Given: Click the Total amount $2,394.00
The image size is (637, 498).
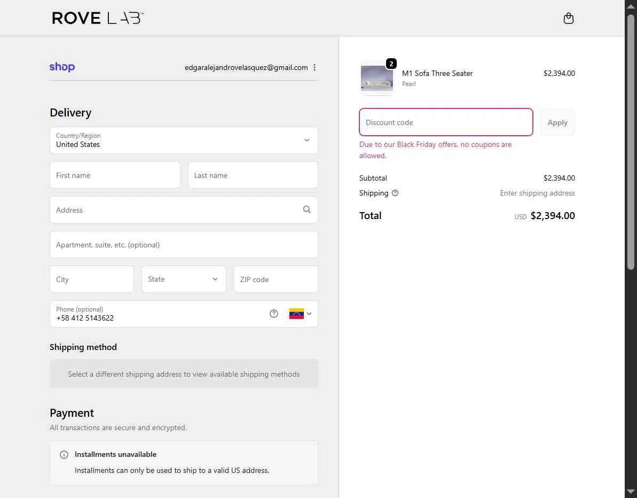Looking at the screenshot, I should pos(553,216).
